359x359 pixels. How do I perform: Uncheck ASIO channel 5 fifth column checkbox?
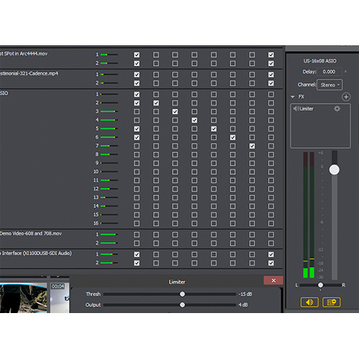(214, 129)
